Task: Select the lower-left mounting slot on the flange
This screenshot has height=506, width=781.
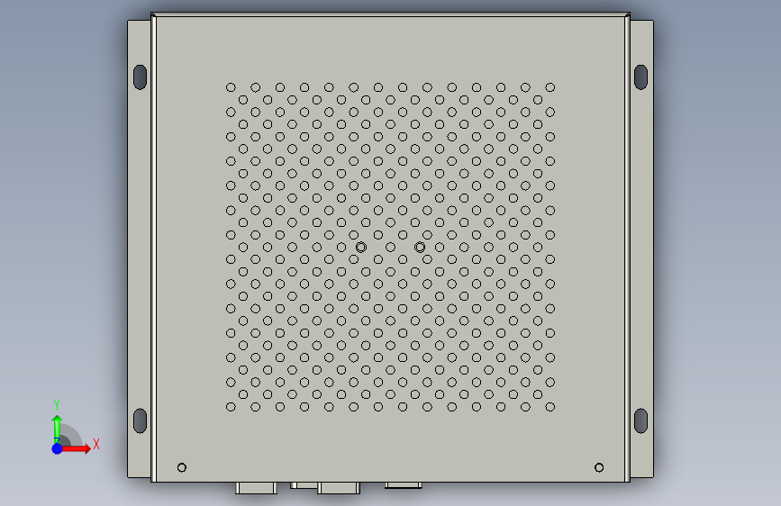Action: pyautogui.click(x=140, y=420)
